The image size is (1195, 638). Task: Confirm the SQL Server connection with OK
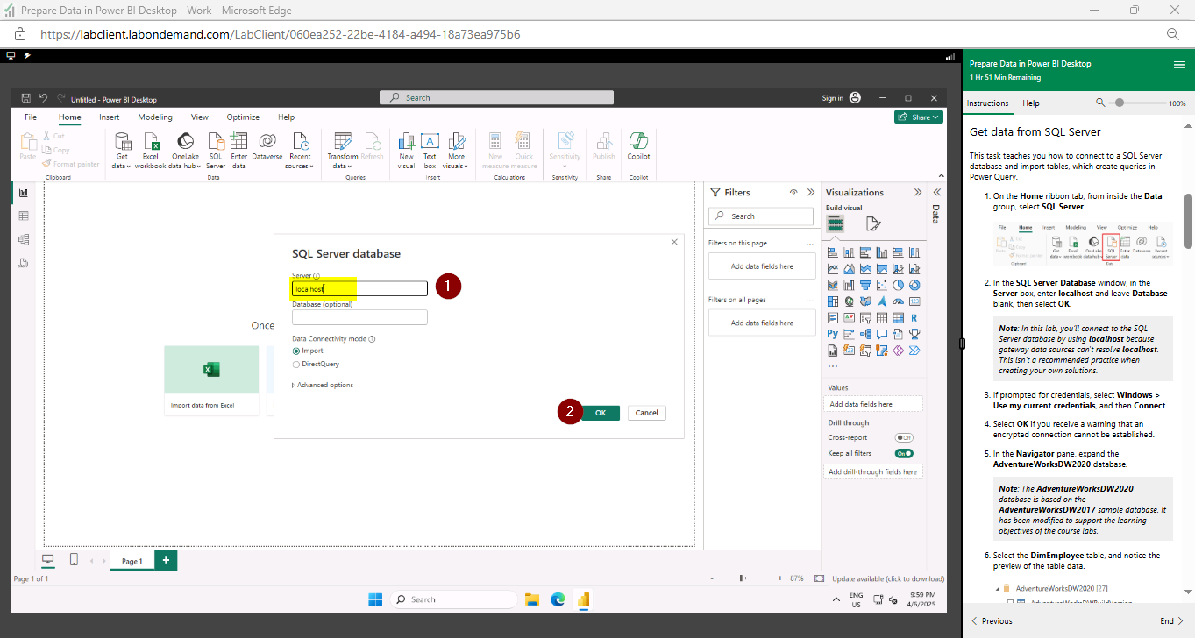(600, 412)
